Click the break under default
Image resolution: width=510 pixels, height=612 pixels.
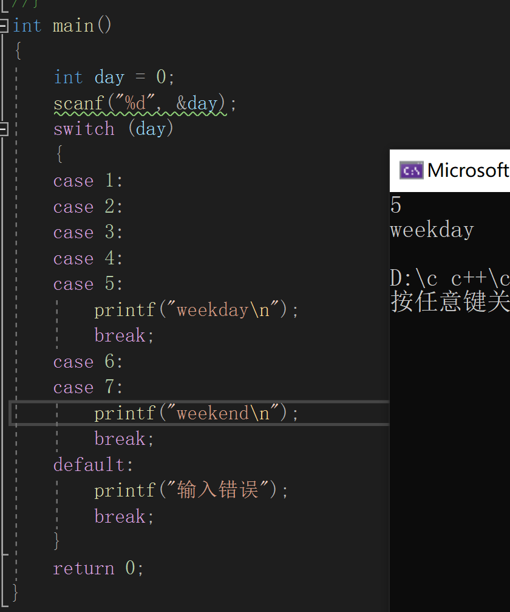124,516
